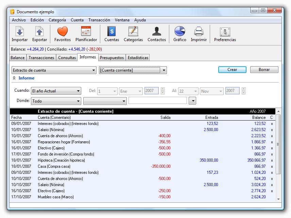Viewport: 291px width, 218px height.
Task: Open the Transacción menu
Action: click(99, 20)
